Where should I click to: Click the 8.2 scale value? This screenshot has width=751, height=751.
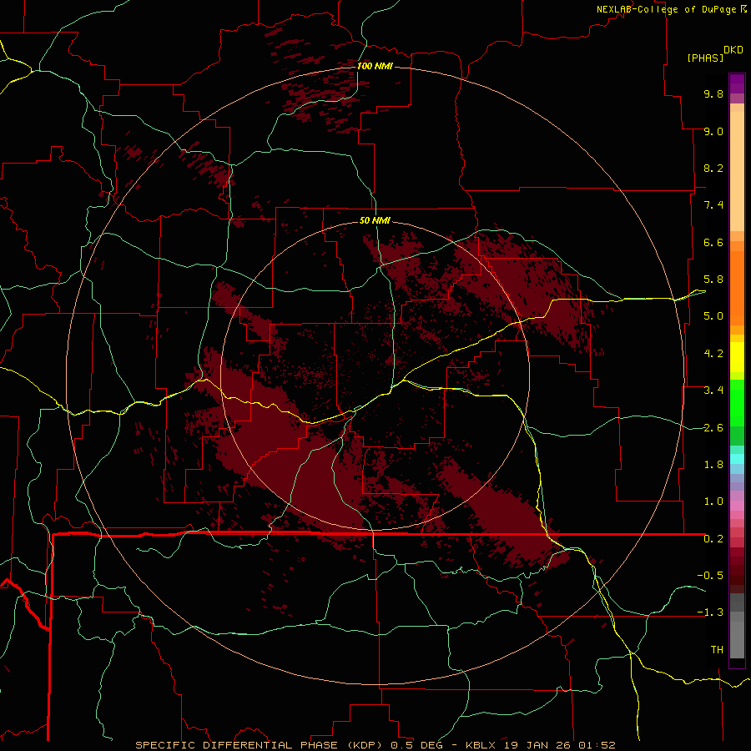pos(713,168)
